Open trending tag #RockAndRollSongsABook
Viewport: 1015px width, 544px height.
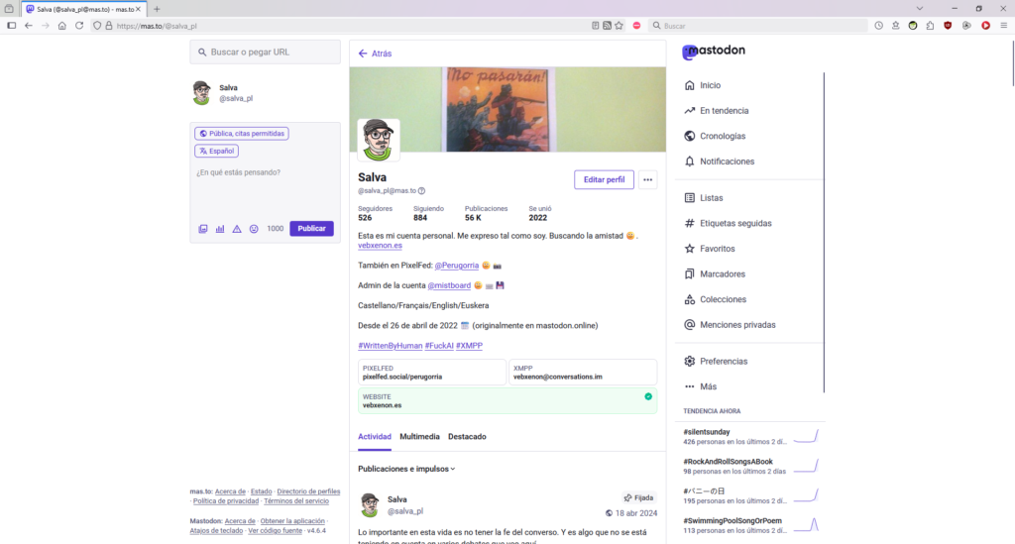[x=728, y=462]
